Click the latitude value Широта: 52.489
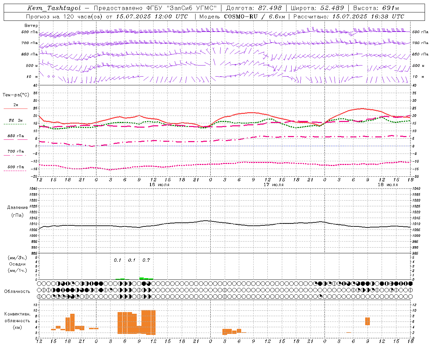 point(317,8)
